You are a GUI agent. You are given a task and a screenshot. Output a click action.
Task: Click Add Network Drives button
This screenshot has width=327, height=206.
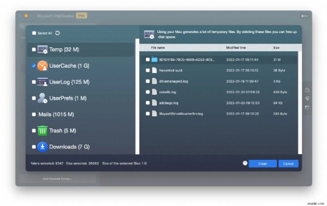click(x=57, y=179)
